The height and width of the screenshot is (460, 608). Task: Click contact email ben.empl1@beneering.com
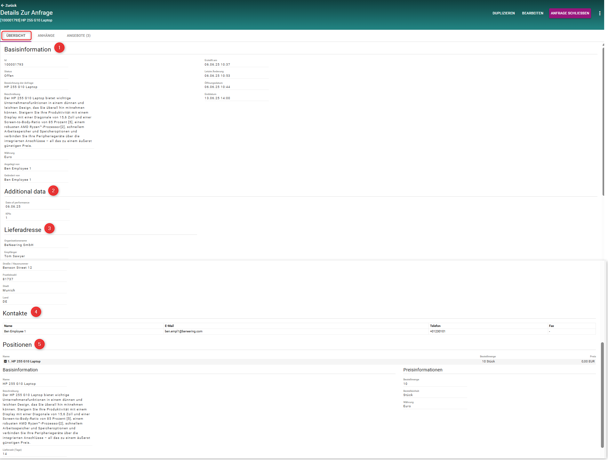coord(184,331)
